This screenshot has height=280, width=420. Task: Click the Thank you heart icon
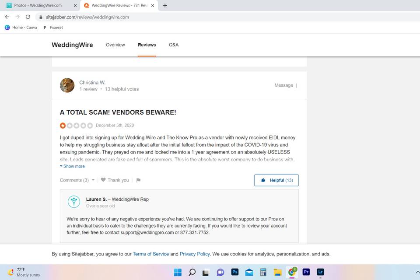pos(103,180)
